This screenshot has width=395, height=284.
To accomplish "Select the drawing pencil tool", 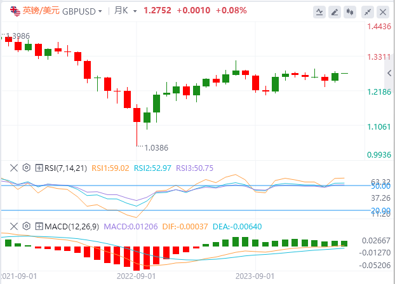I will point(335,12).
